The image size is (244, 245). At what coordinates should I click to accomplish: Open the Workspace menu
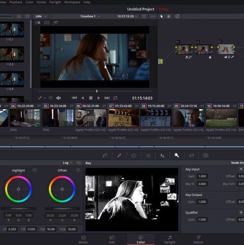(72, 2)
